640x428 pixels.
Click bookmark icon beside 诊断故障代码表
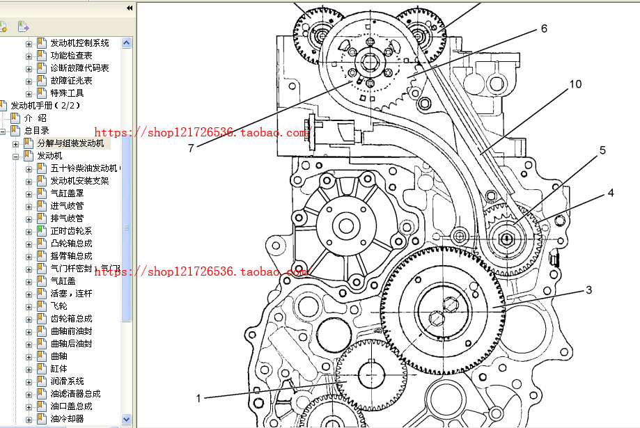pyautogui.click(x=42, y=68)
